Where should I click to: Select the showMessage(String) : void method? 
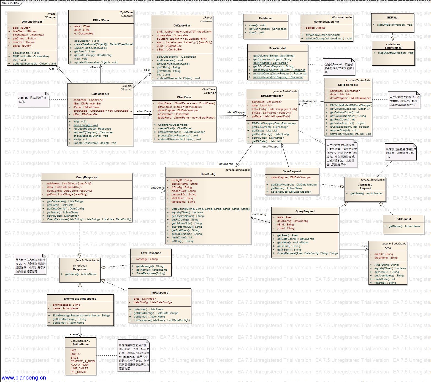coord(91,136)
